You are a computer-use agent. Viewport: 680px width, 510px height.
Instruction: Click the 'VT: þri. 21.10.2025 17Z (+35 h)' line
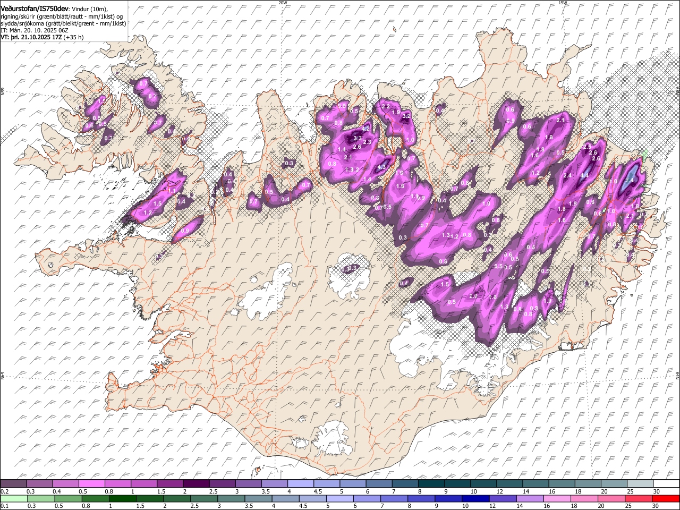click(x=42, y=37)
